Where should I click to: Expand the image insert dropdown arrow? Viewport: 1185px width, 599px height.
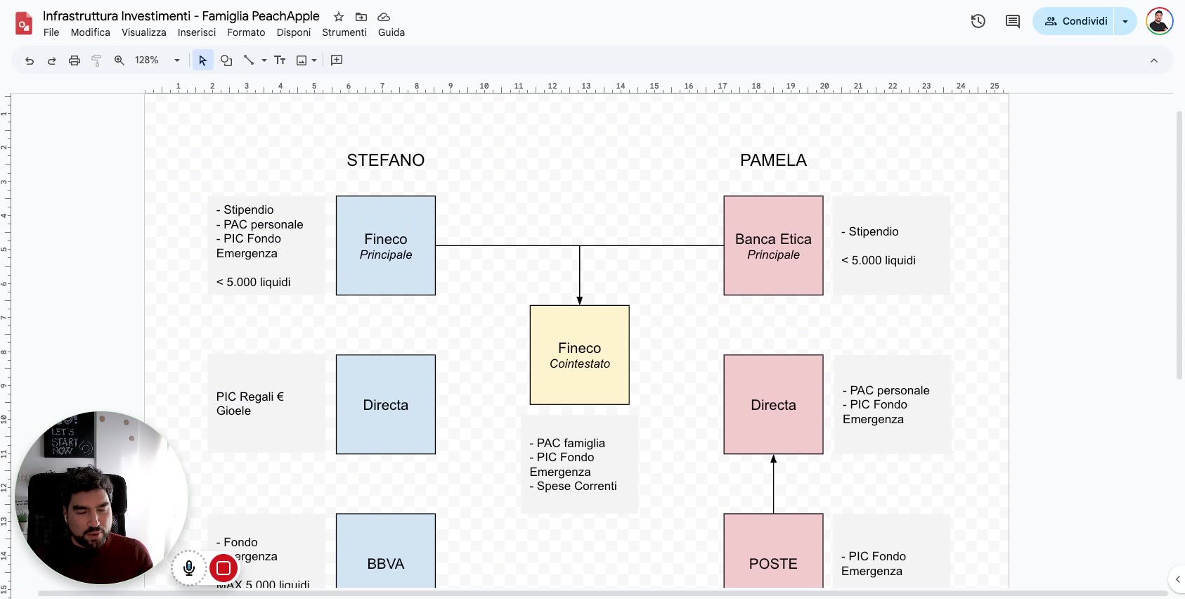314,60
